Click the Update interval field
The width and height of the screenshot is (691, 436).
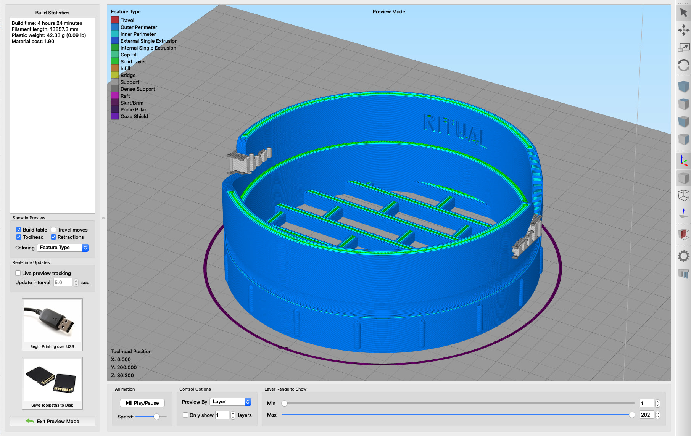coord(63,283)
